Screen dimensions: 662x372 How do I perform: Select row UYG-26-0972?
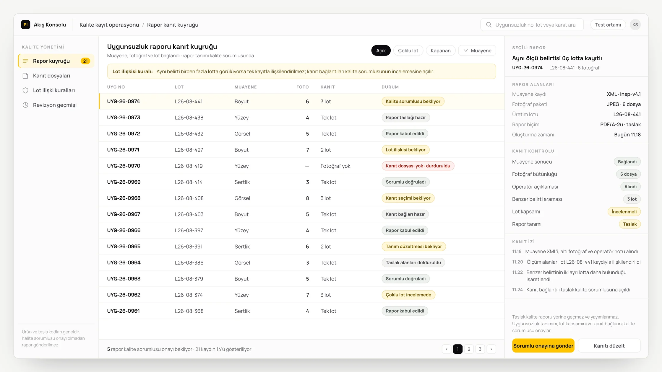point(301,133)
